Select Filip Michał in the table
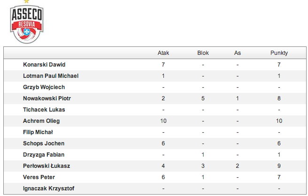Viewport: 308px width, 196px height. [x=38, y=132]
